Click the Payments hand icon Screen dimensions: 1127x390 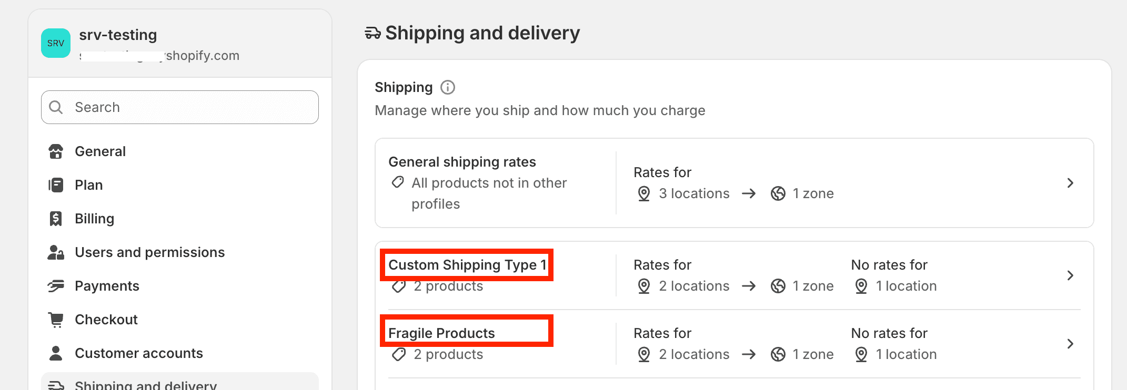point(56,286)
